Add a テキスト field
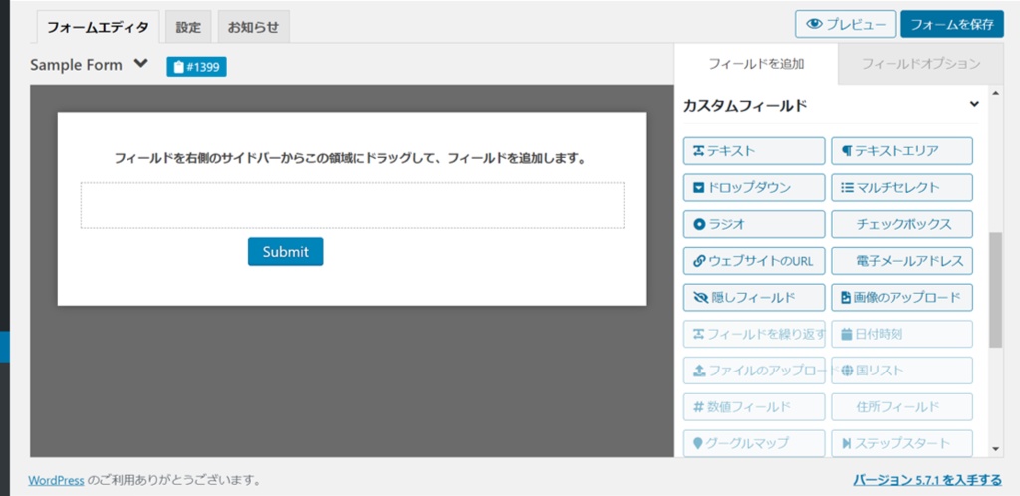 [754, 150]
